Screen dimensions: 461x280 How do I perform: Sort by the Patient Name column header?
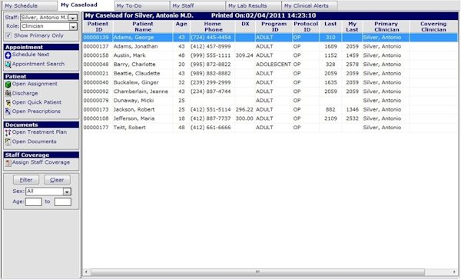pos(143,27)
